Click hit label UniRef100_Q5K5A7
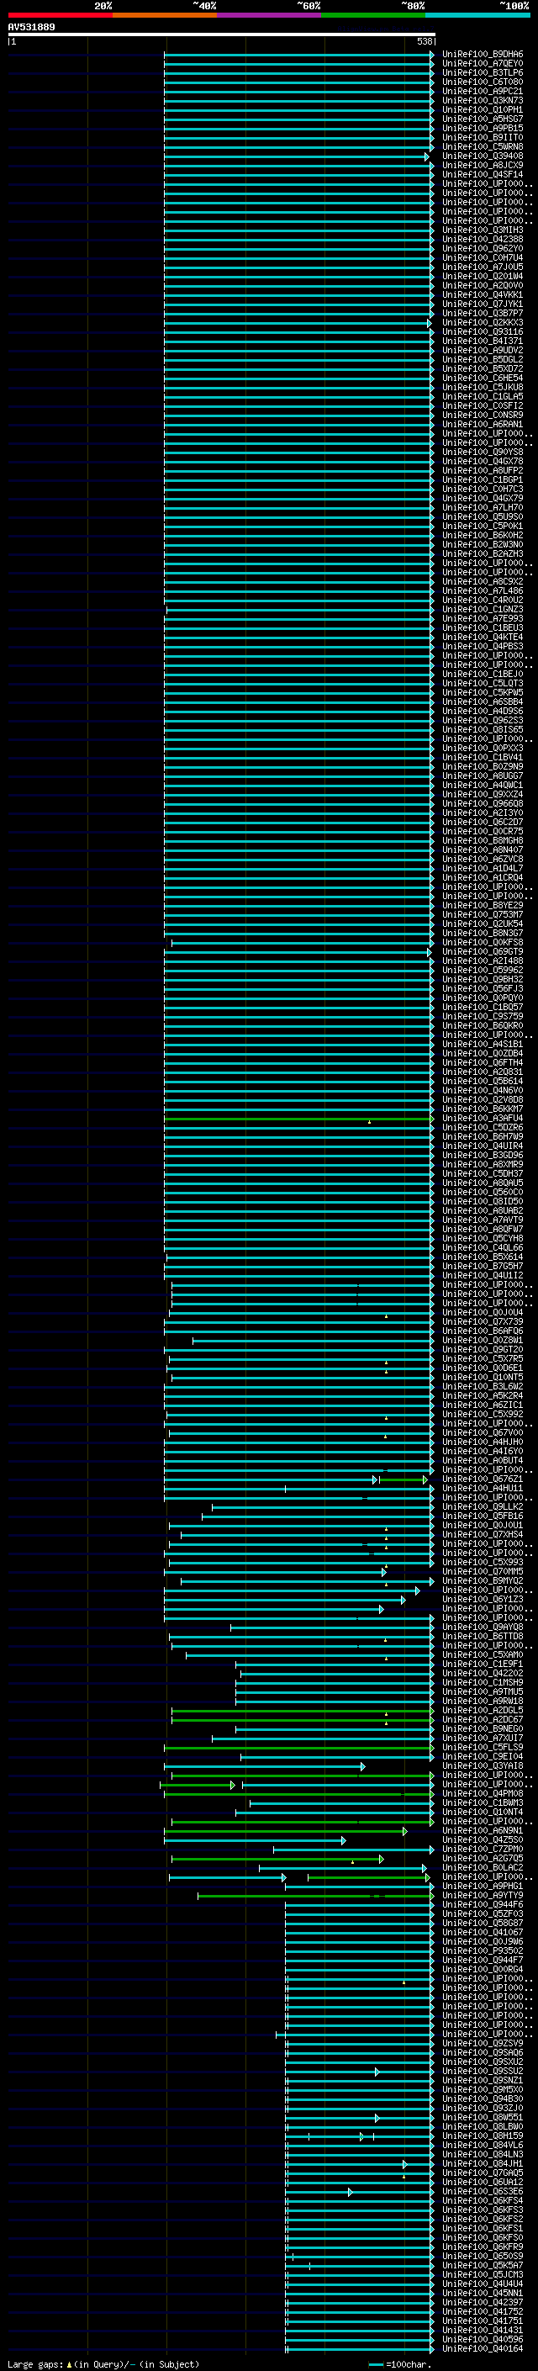This screenshot has height=2371, width=538. point(482,2266)
